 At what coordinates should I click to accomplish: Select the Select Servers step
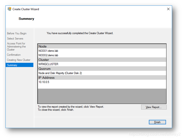click(x=15, y=38)
